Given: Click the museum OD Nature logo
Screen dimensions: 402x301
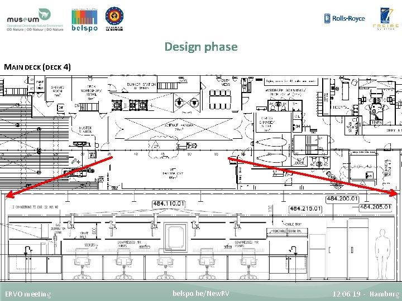Looking at the screenshot, I should click(35, 20).
